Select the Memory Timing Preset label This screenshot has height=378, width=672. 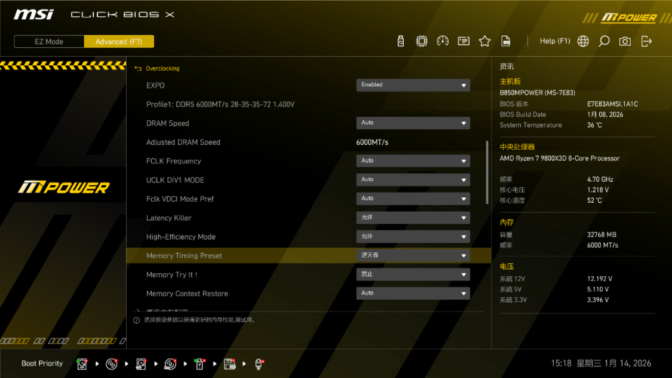point(184,256)
